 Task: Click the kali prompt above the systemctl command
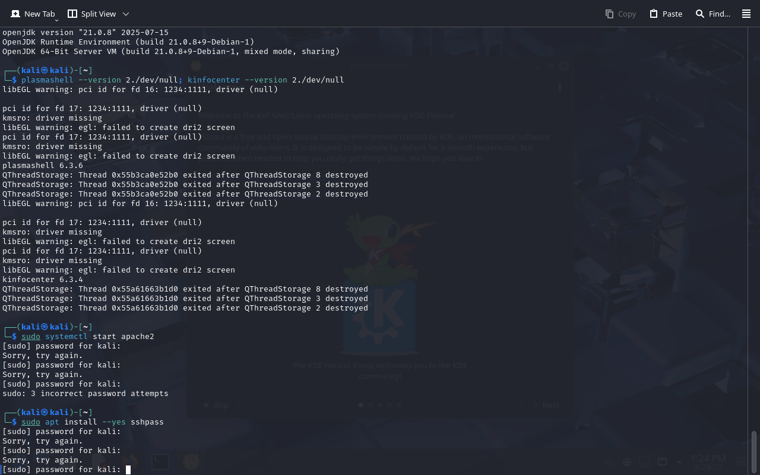47,327
